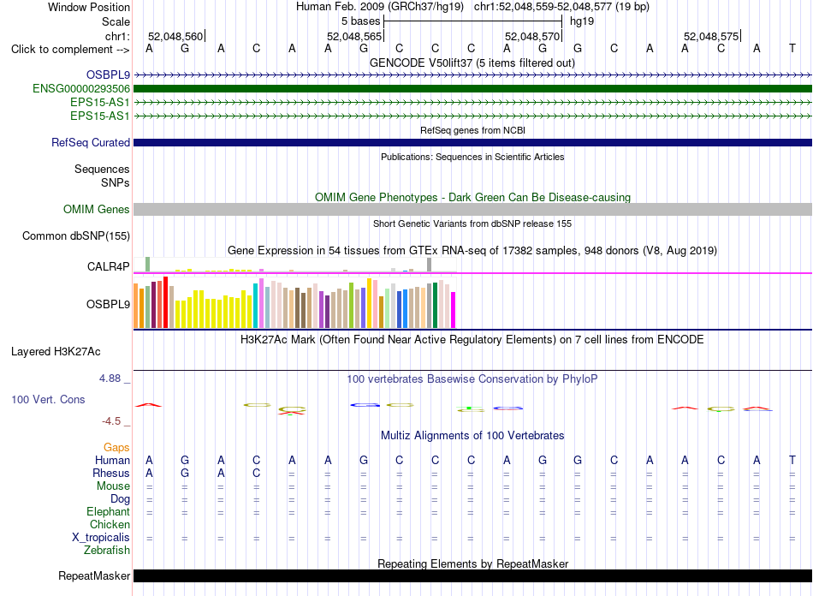The width and height of the screenshot is (813, 596).
Task: Click the '5 bases' scale bar label
Action: [x=361, y=21]
